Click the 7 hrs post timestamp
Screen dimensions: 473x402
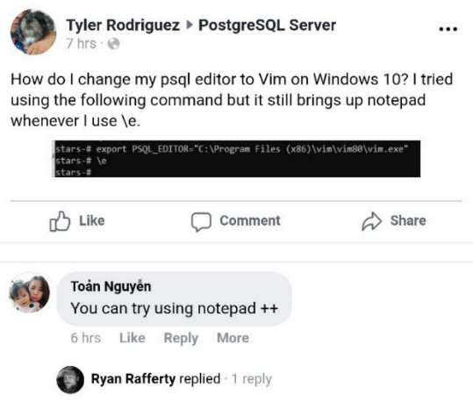[81, 44]
